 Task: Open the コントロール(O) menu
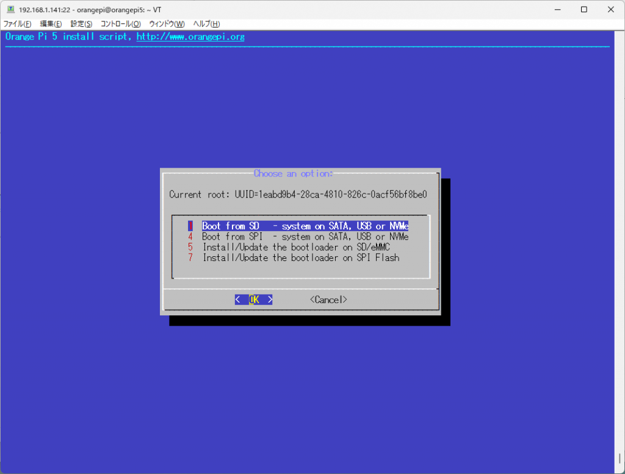pyautogui.click(x=120, y=24)
